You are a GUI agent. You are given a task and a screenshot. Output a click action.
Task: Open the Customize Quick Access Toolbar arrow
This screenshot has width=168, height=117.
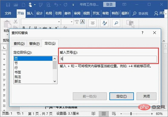tap(73, 5)
